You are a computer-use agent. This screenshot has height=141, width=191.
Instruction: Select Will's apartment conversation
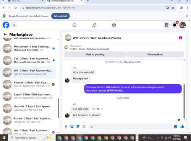[29, 72]
